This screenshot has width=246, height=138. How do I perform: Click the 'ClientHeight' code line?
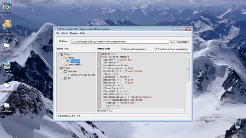coord(116,94)
